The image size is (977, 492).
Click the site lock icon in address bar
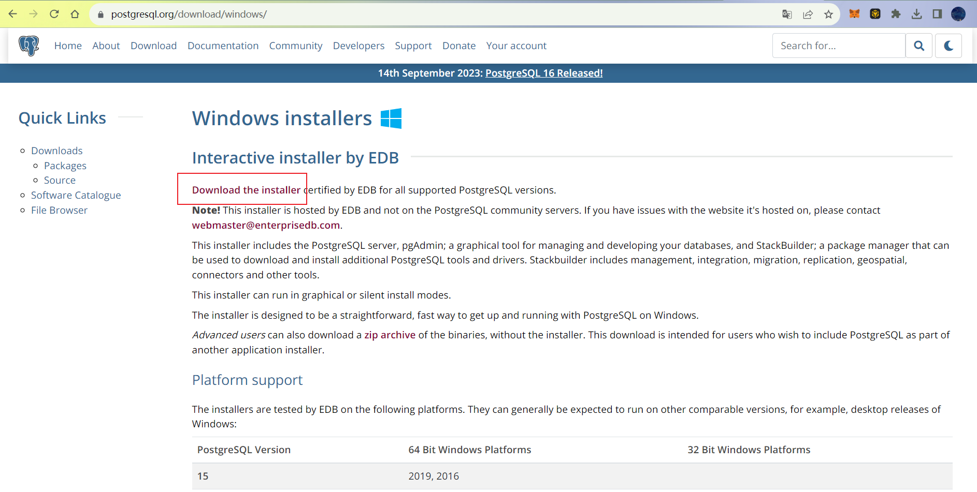point(101,14)
